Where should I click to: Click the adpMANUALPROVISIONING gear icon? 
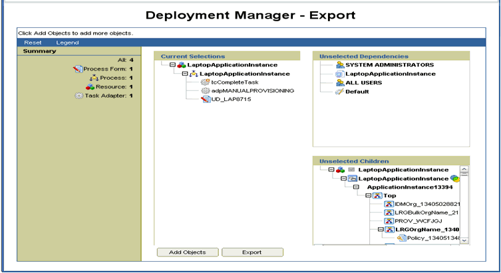[x=206, y=91]
